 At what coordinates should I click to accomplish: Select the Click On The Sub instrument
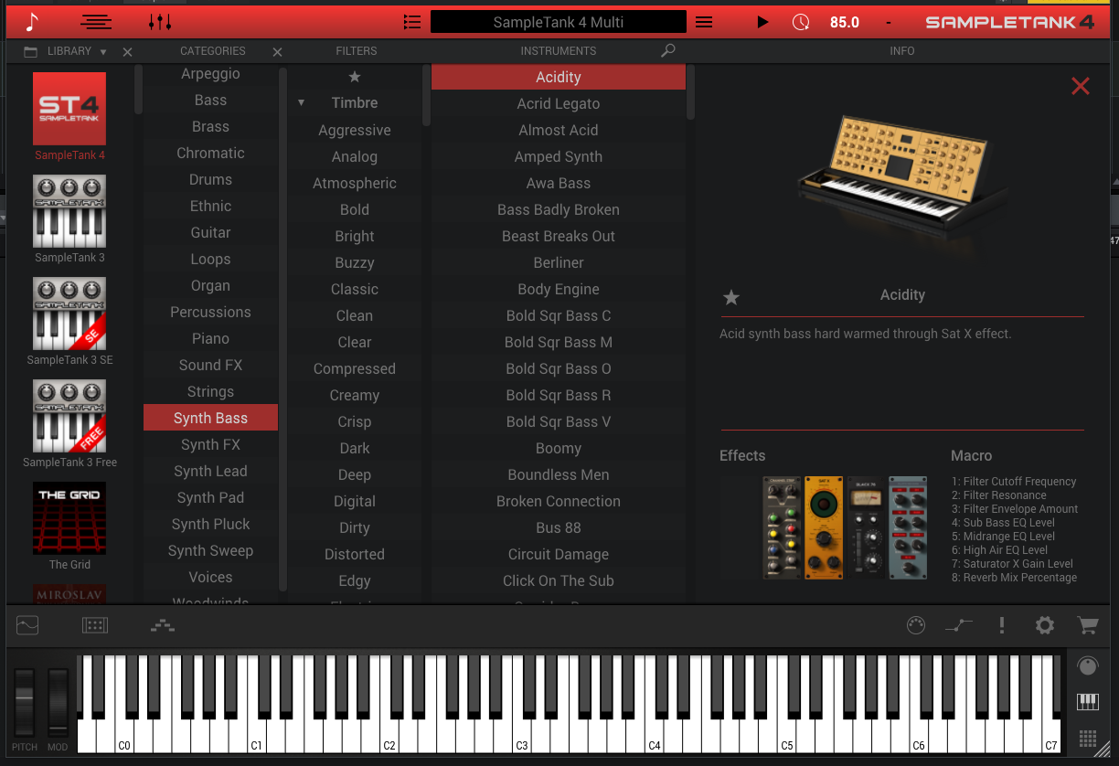tap(559, 580)
